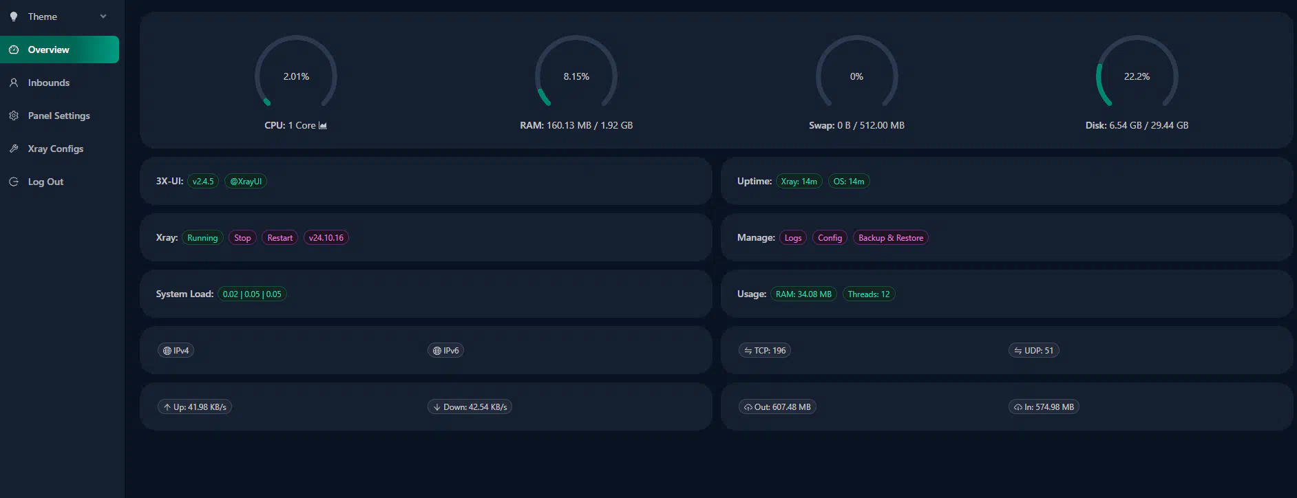1297x498 pixels.
Task: Click the TCP: 196 swap icon
Action: [748, 351]
